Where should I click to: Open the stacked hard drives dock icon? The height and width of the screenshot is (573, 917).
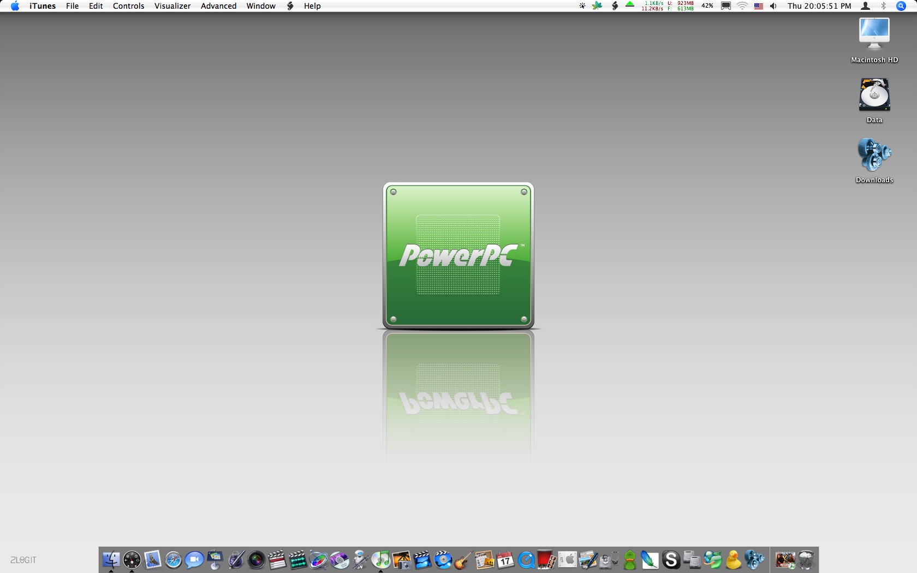tap(692, 560)
